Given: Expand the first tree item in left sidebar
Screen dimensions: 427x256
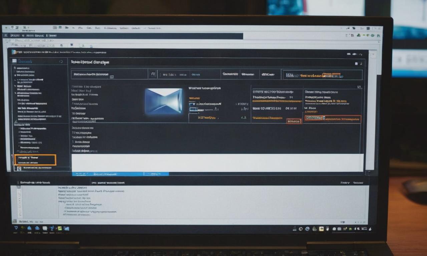Looking at the screenshot, I should [15, 68].
